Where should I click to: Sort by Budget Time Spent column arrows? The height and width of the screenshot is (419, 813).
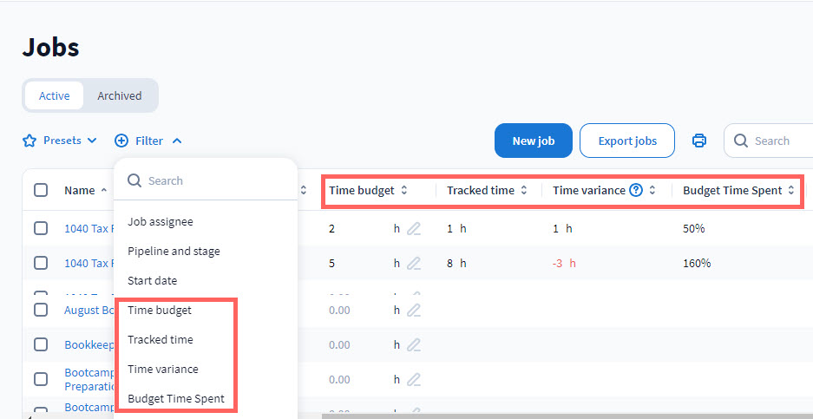790,190
